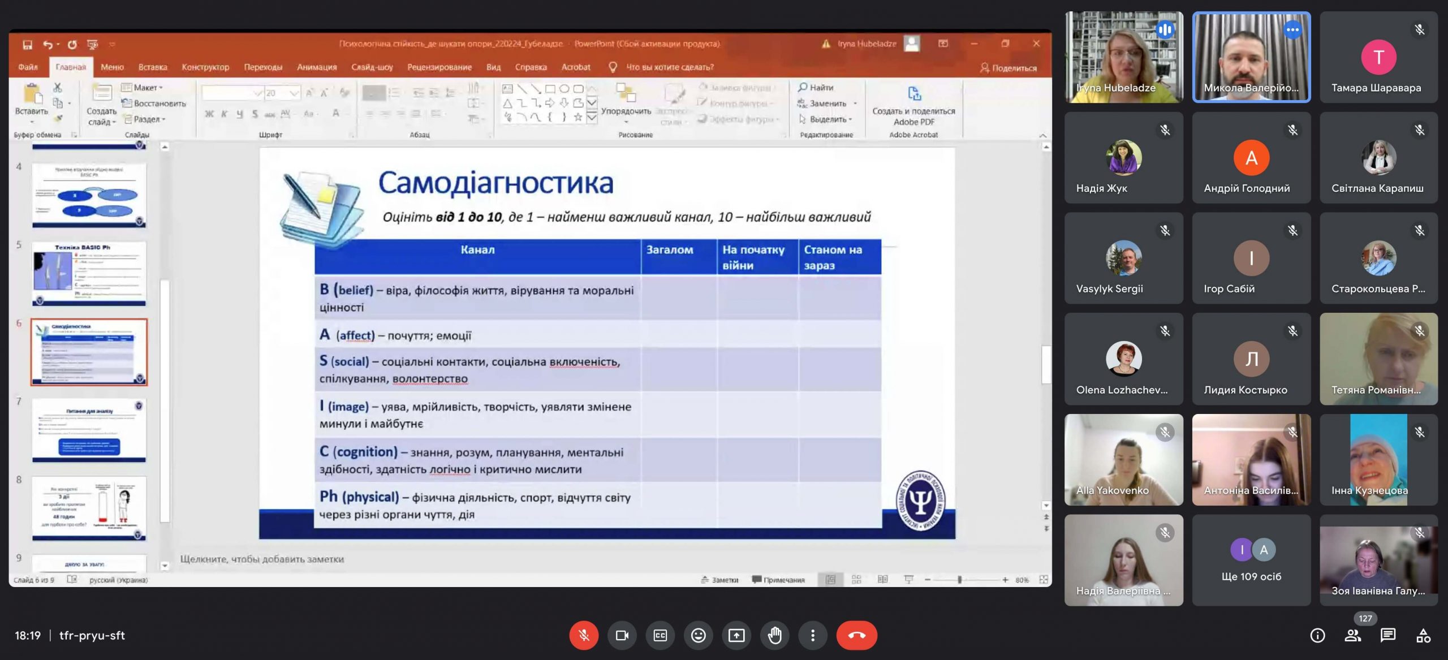Open the Вставка ribbon tab
Image resolution: width=1448 pixels, height=660 pixels.
[153, 67]
